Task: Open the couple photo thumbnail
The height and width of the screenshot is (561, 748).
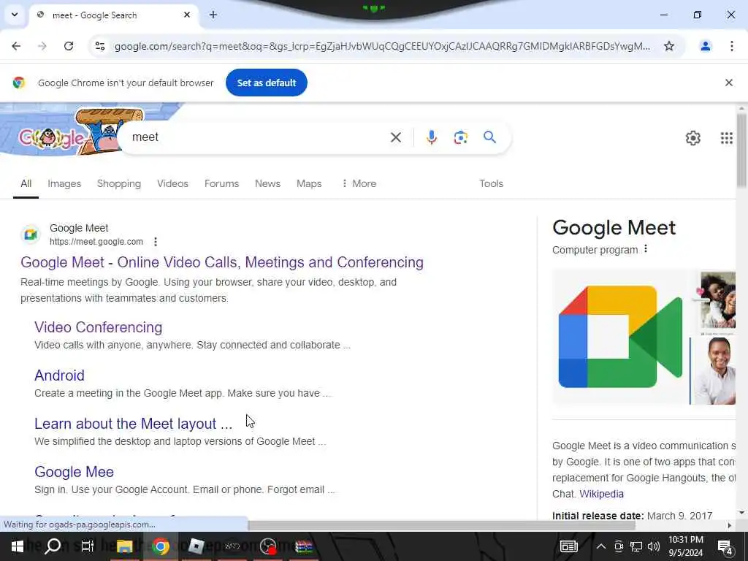Action: pos(717,300)
